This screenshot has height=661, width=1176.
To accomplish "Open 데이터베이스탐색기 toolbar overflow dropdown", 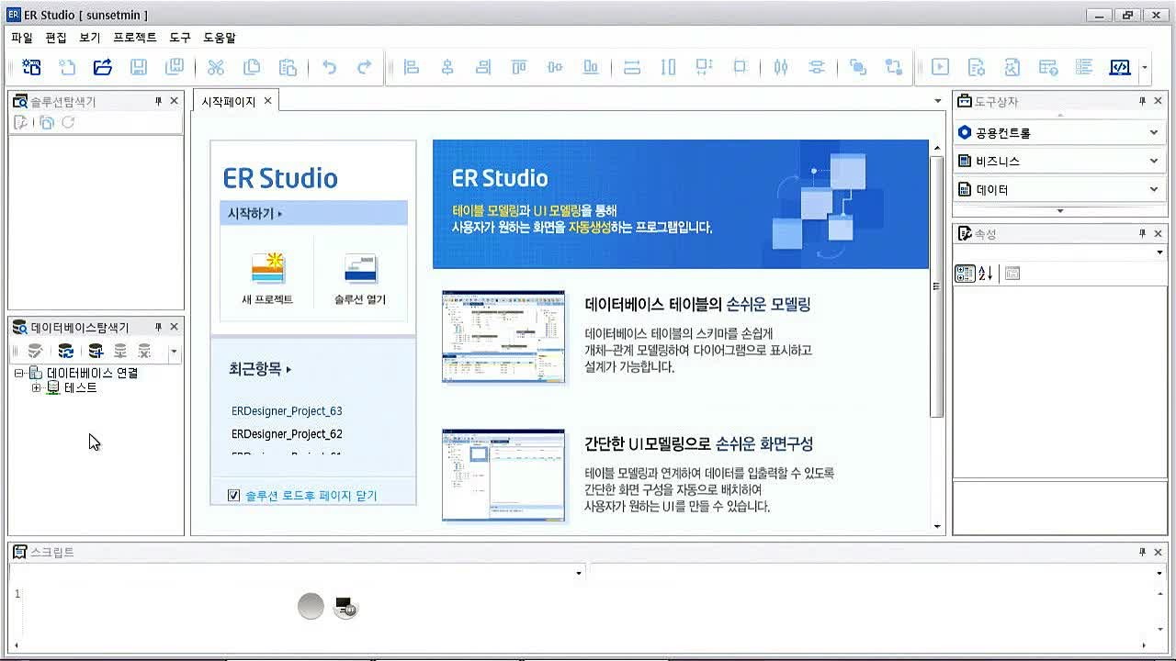I will click(174, 352).
